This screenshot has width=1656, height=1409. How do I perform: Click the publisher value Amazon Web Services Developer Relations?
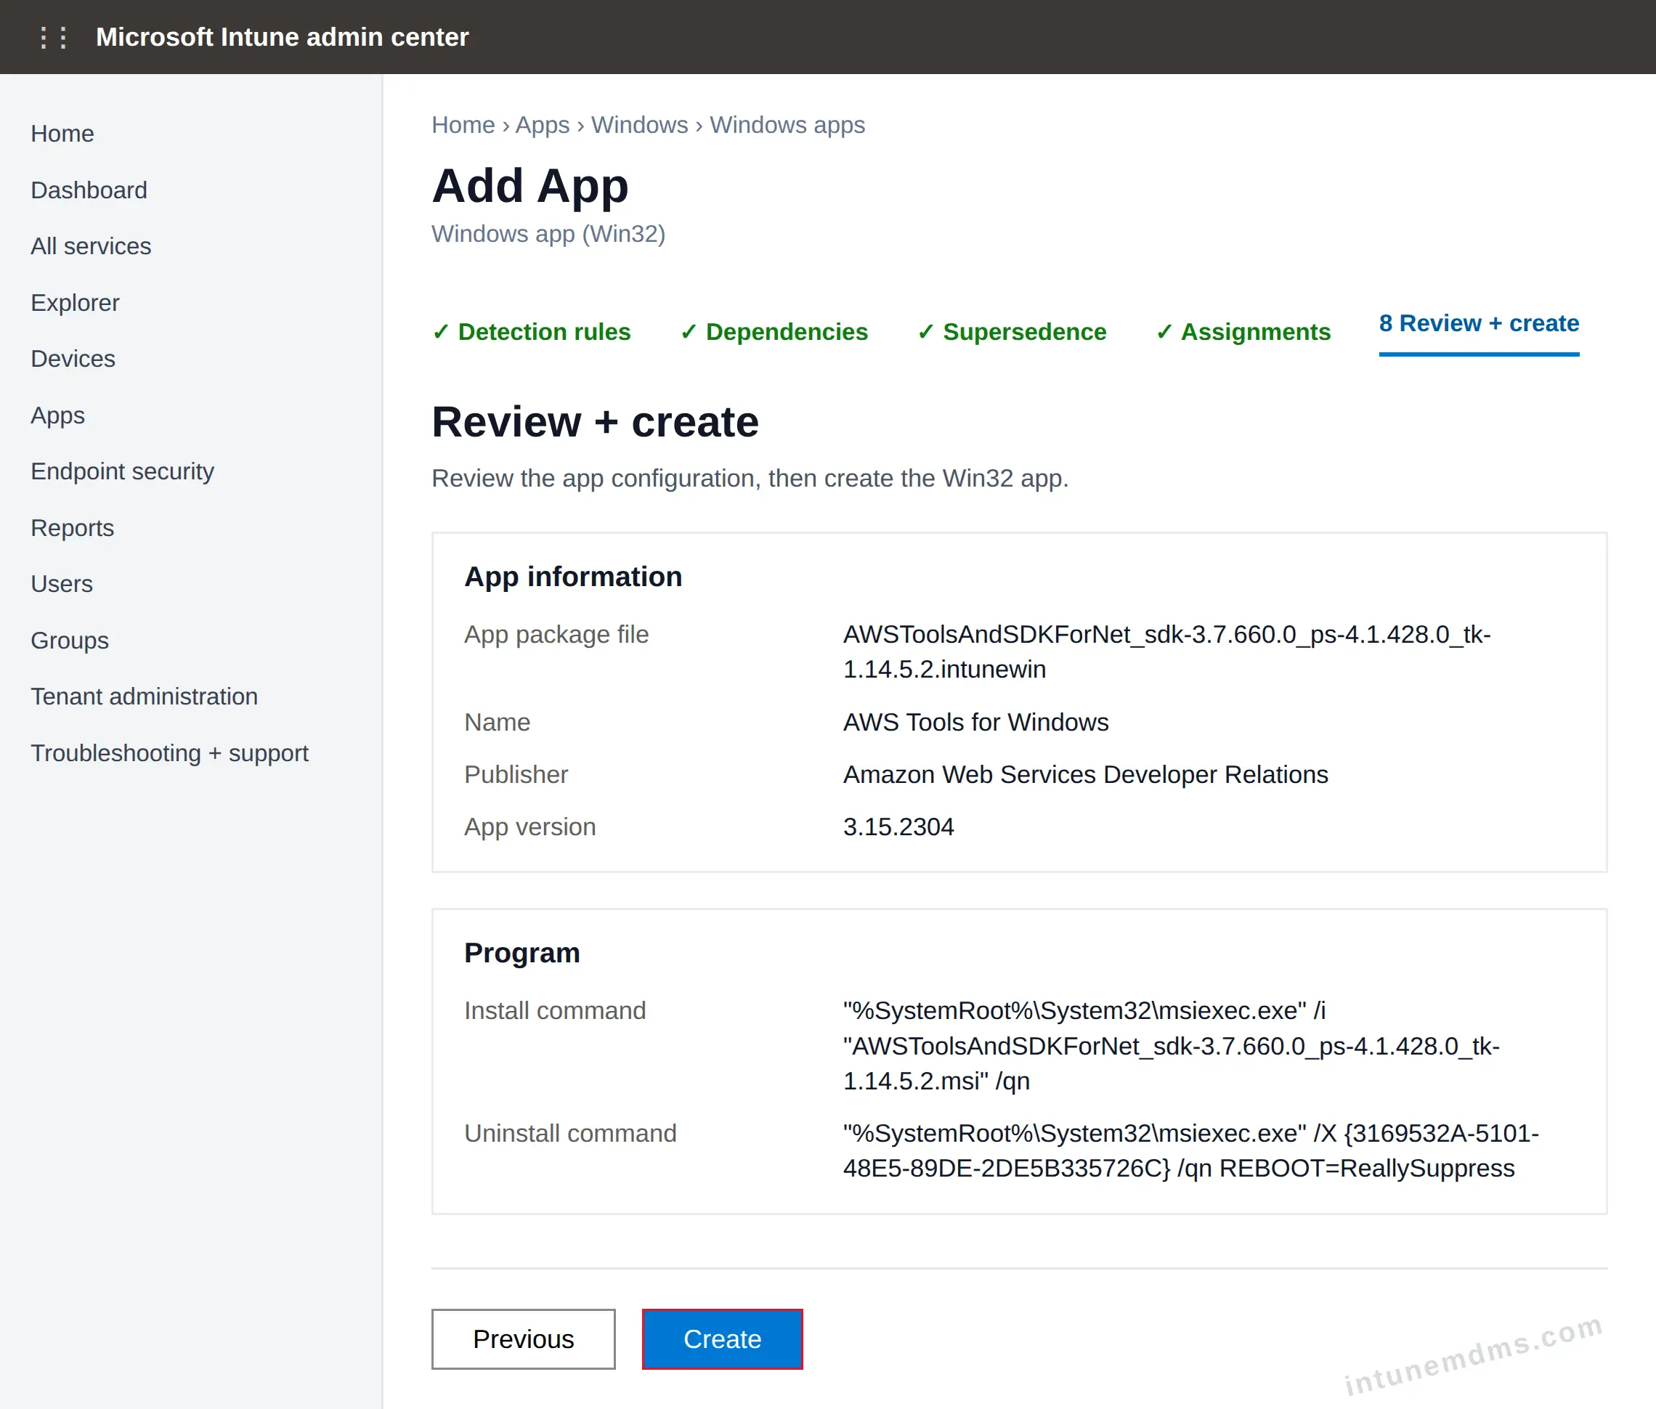pyautogui.click(x=1086, y=774)
